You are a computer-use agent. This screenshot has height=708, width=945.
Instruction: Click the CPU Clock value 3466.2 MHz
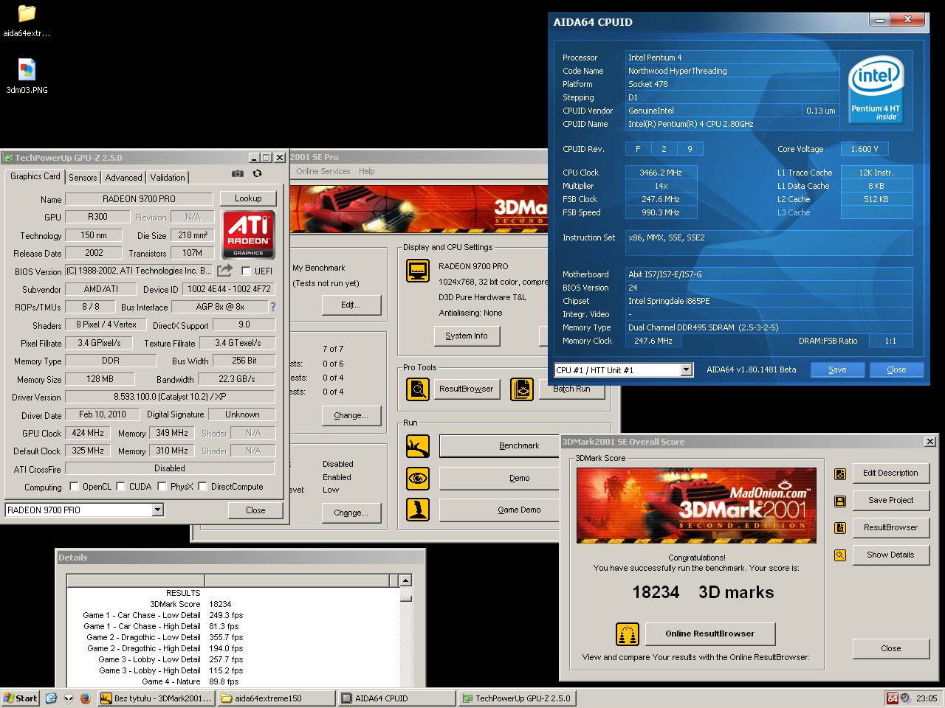661,173
